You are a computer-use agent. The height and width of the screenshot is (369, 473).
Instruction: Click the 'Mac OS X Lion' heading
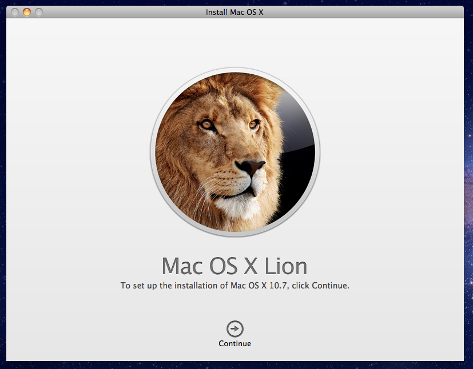[x=234, y=266]
